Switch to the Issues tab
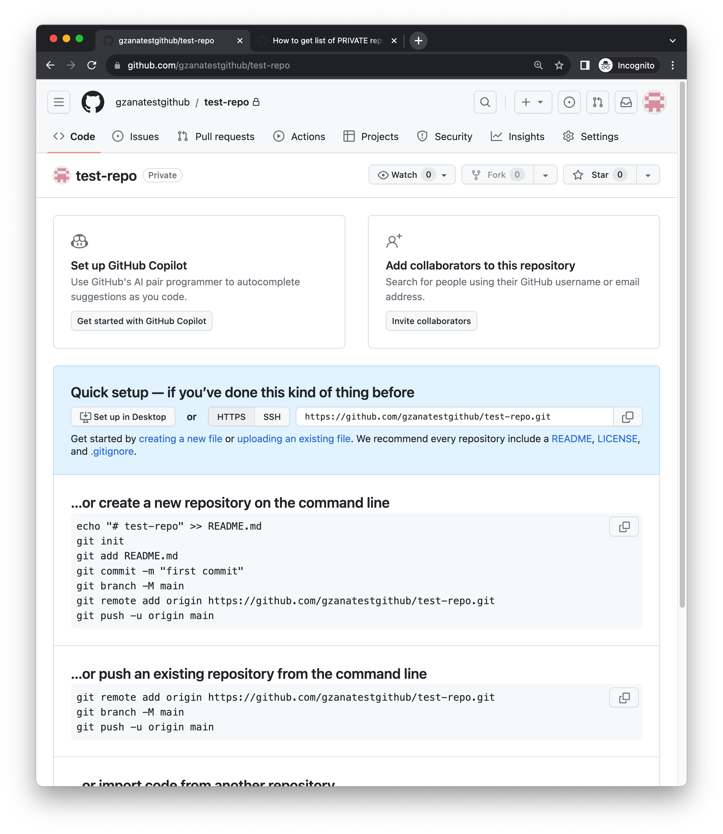Image resolution: width=723 pixels, height=834 pixels. coord(135,137)
